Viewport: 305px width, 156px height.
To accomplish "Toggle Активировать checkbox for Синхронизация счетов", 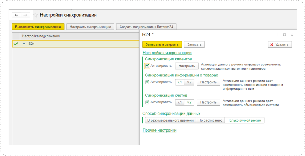I will (147, 102).
